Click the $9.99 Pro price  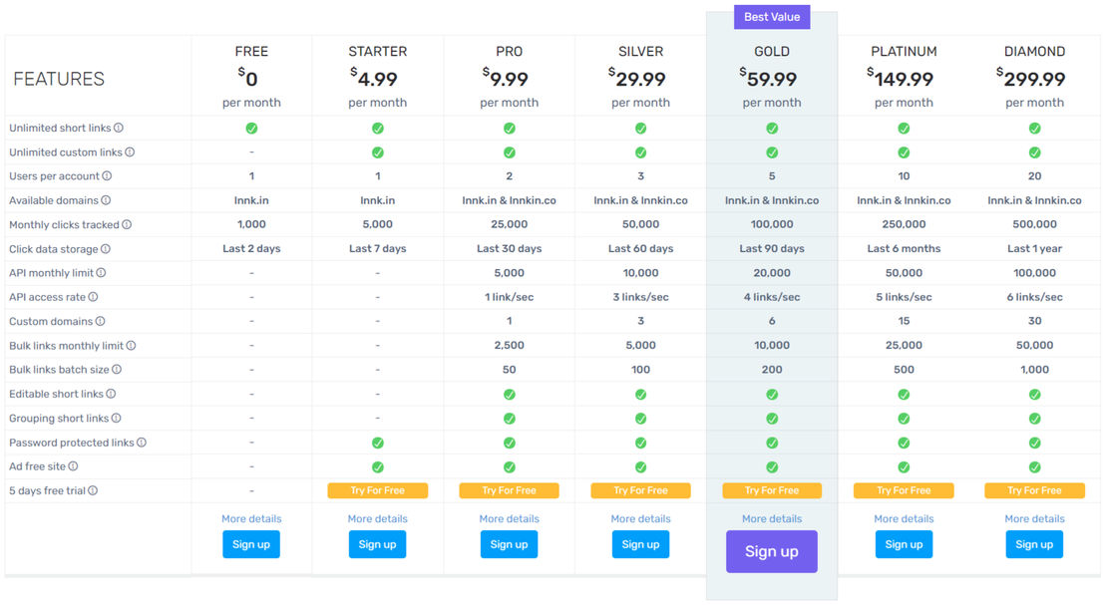click(x=506, y=78)
